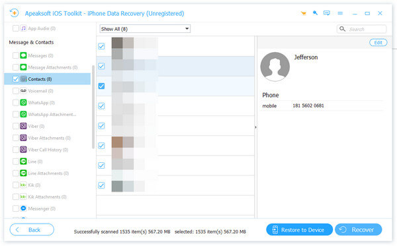This screenshot has height=246, width=397.
Task: Click the key register icon
Action: 315,13
